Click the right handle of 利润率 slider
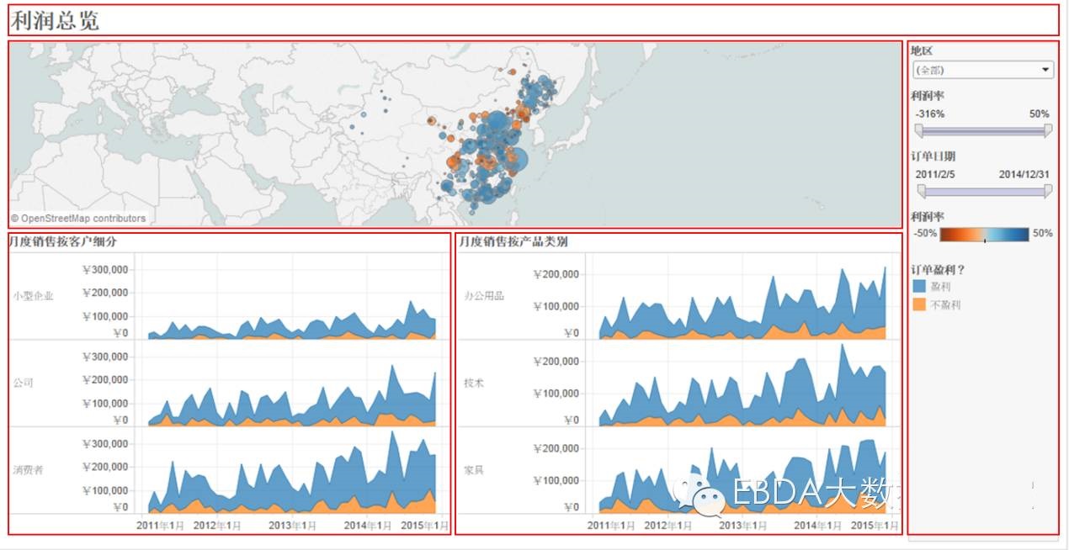Image resolution: width=1069 pixels, height=550 pixels. [1048, 130]
